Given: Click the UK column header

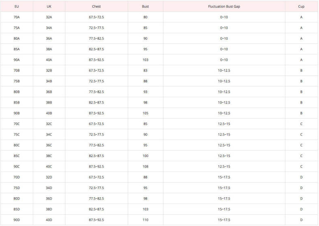Looking at the screenshot, I should click(49, 6).
